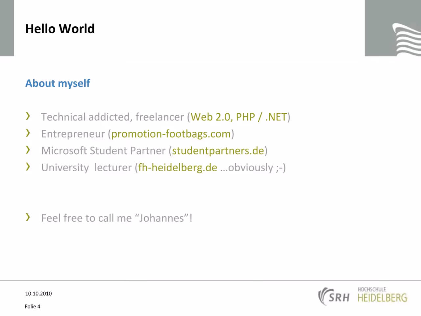Open the fh-heidelberg.de link
Screen dimensions: 421x316
coord(178,168)
